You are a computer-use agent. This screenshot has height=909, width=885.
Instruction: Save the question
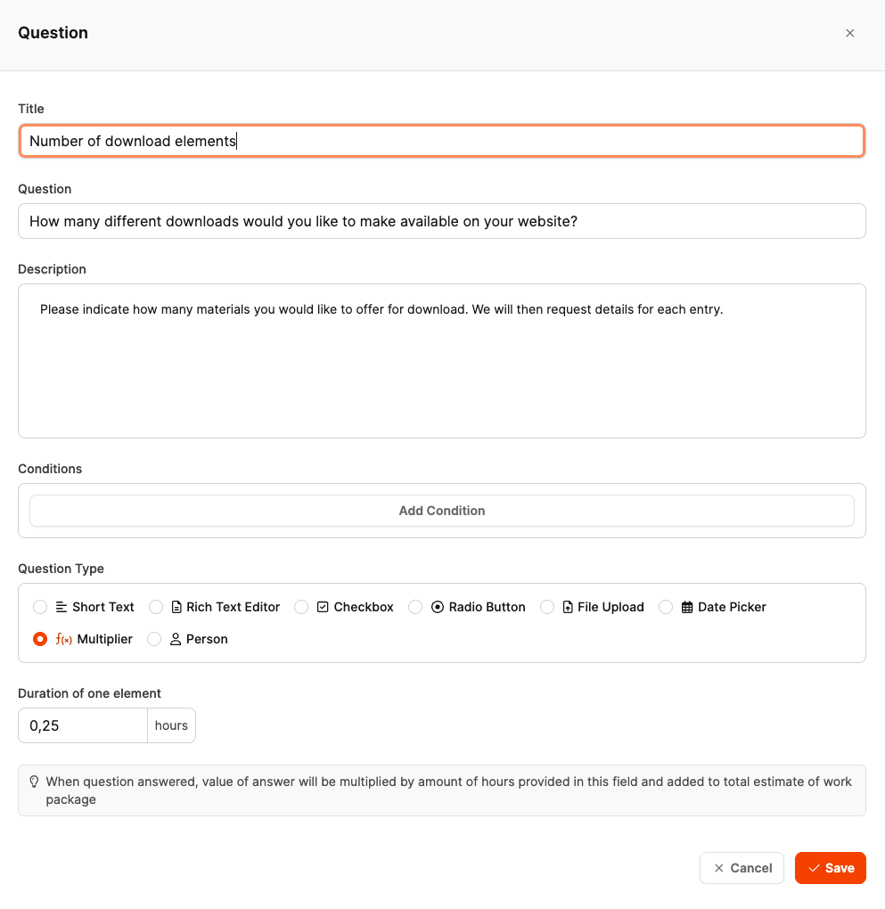point(830,868)
